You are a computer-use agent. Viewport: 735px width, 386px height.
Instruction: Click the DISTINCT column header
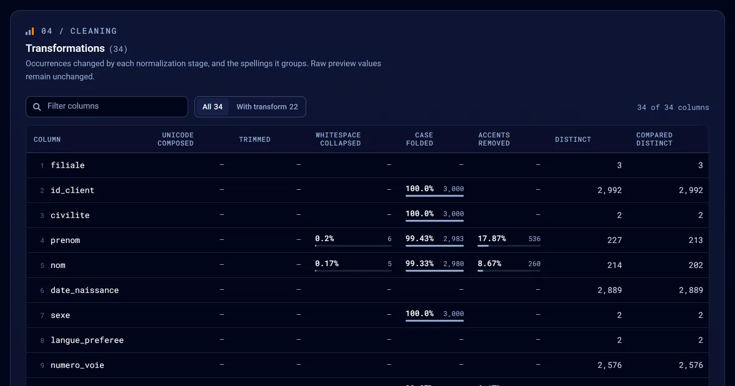(572, 140)
